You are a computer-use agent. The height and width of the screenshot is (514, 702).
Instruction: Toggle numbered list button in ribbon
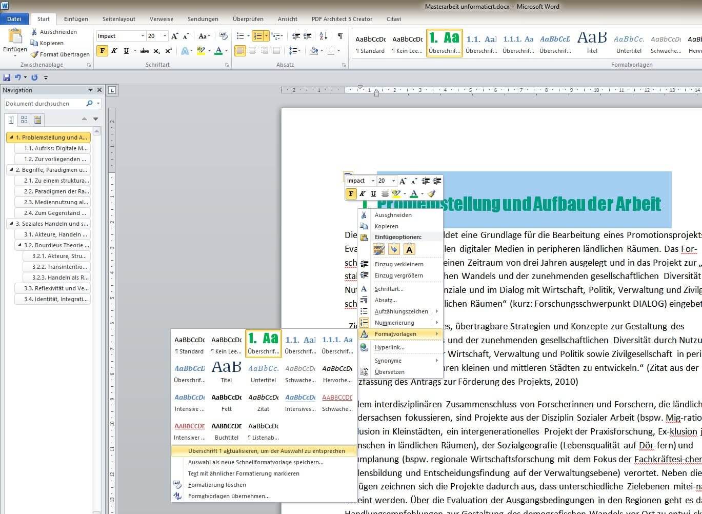[258, 36]
